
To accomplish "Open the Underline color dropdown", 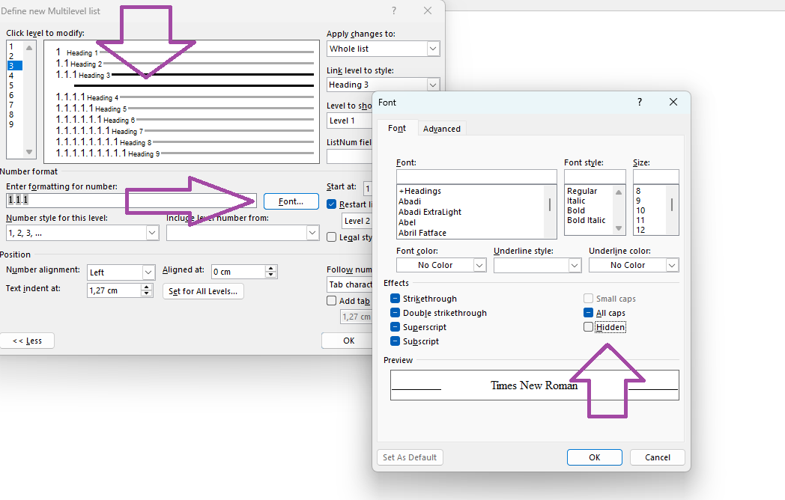I will 672,265.
